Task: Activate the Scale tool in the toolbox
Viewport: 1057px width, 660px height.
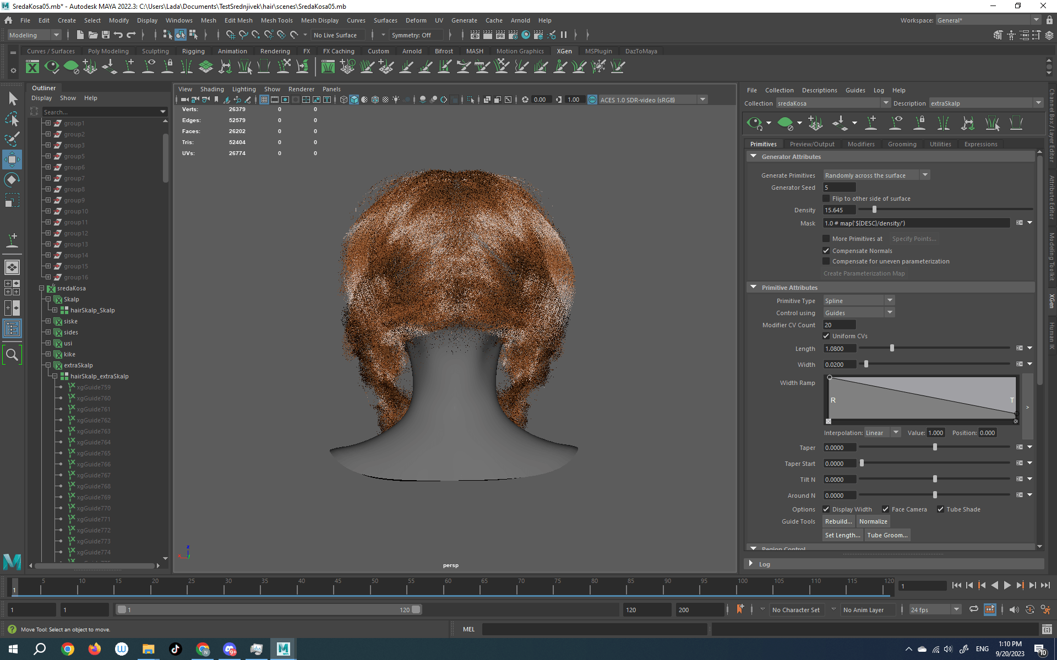Action: (12, 200)
